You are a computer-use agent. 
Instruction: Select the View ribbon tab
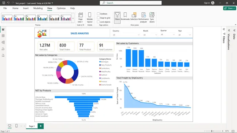point(50,8)
